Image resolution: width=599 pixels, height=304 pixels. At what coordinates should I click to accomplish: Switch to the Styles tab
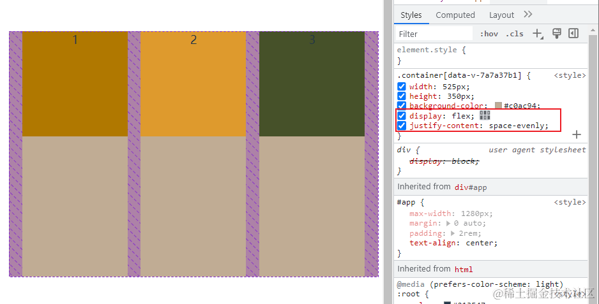(x=411, y=15)
